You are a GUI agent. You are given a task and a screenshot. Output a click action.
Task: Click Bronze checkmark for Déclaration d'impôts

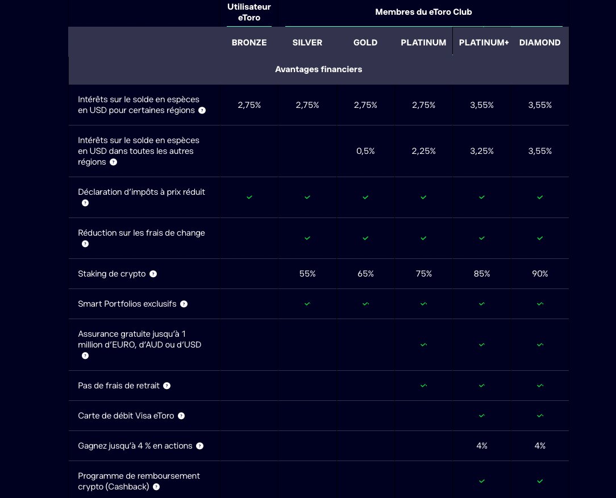point(249,197)
